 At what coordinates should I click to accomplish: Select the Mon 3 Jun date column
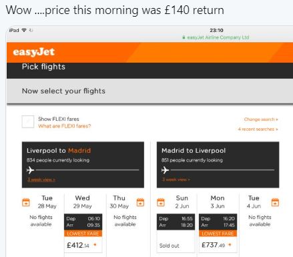point(218,202)
